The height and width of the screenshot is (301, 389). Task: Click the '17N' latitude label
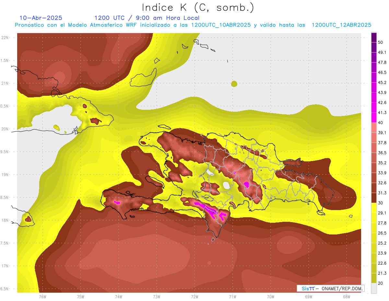(x=5, y=266)
